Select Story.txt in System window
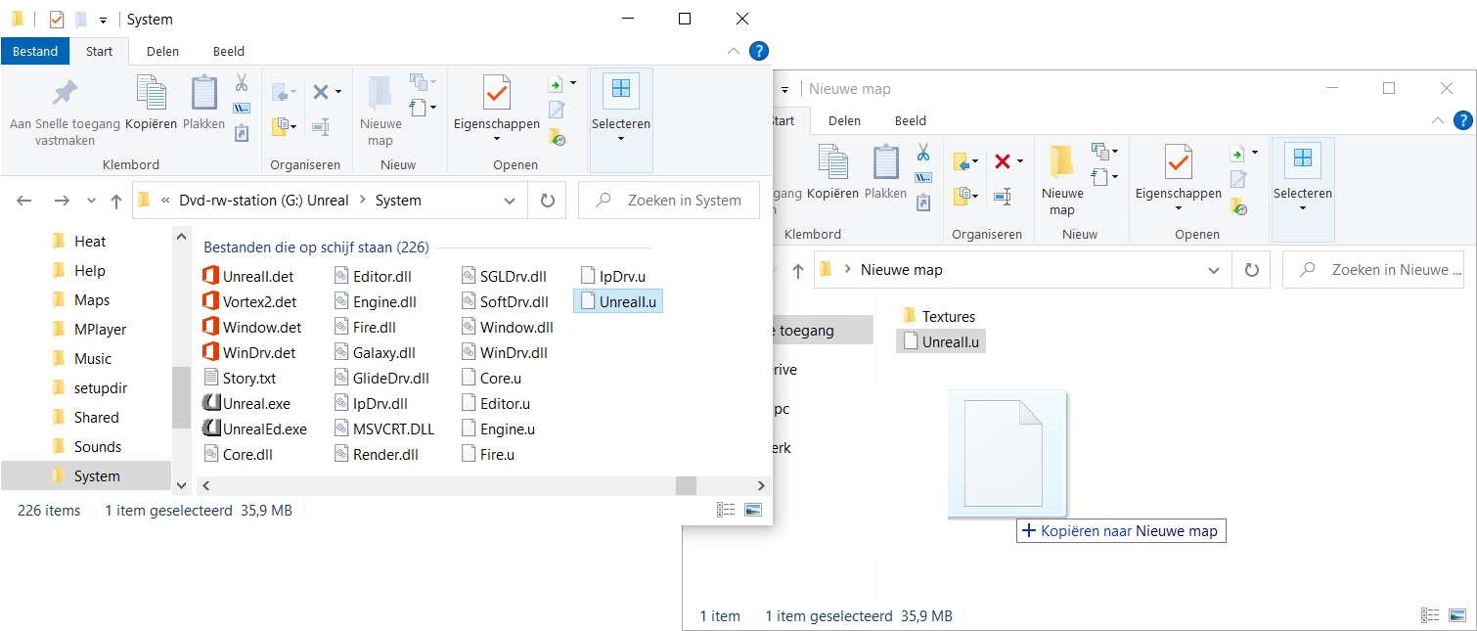Image resolution: width=1477 pixels, height=631 pixels. click(x=240, y=378)
